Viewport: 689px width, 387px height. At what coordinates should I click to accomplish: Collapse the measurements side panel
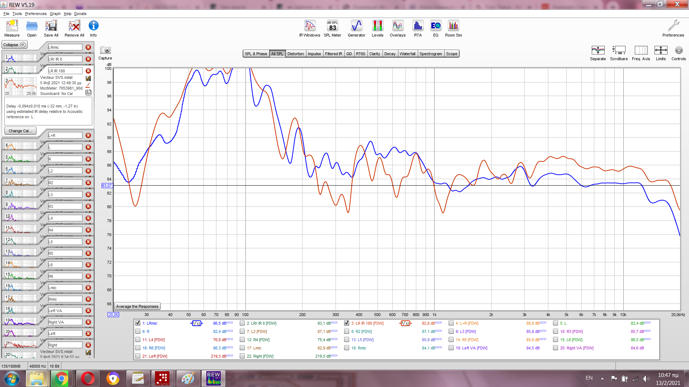tap(14, 45)
